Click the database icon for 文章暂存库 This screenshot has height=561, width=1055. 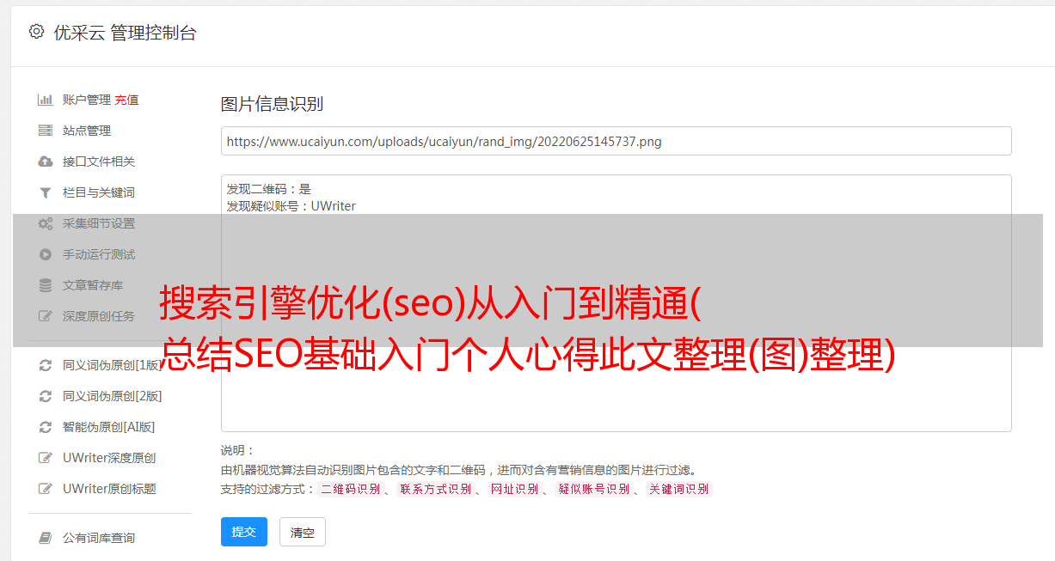coord(46,285)
